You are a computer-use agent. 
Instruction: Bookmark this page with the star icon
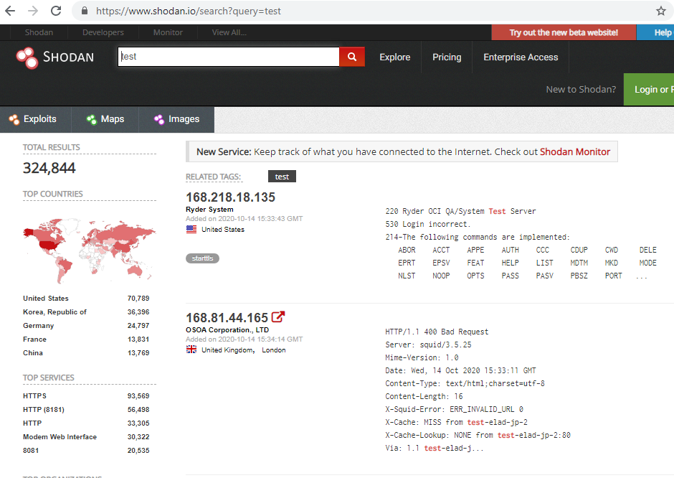coord(660,11)
